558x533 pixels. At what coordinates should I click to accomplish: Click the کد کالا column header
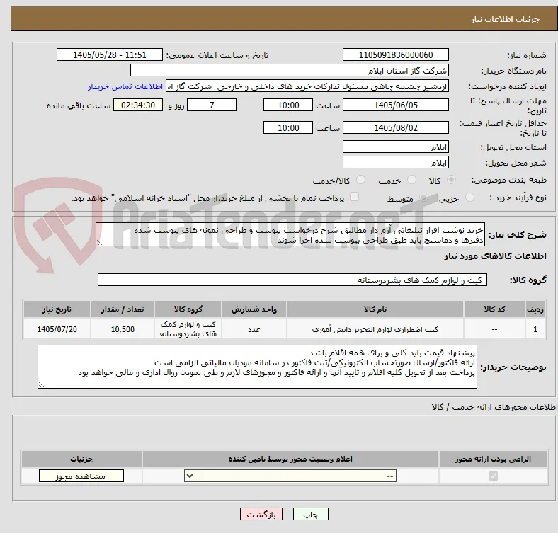(x=494, y=309)
